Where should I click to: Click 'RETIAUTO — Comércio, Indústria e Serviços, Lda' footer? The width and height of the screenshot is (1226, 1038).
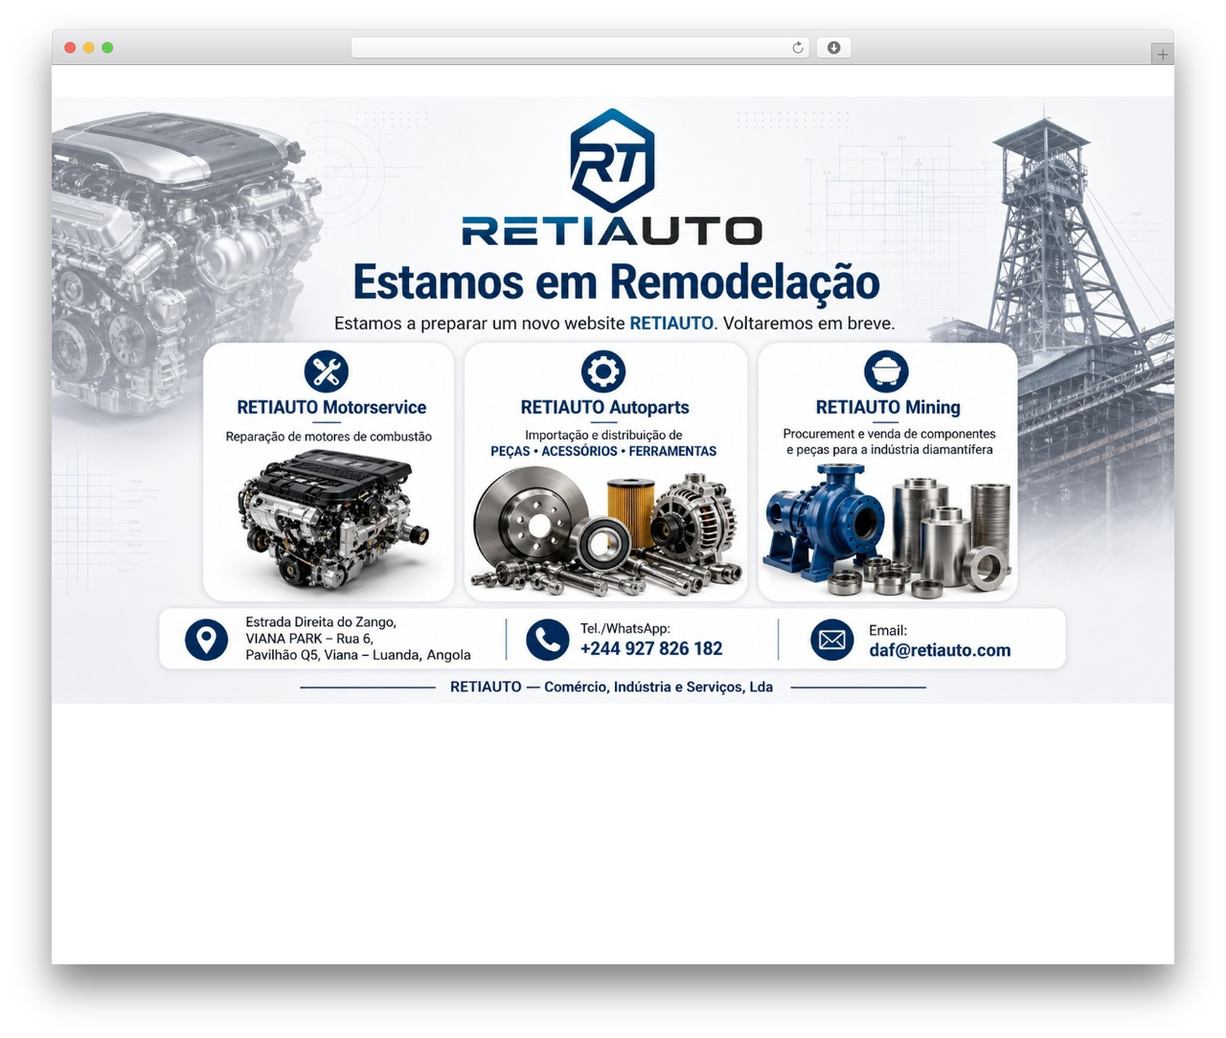point(611,688)
